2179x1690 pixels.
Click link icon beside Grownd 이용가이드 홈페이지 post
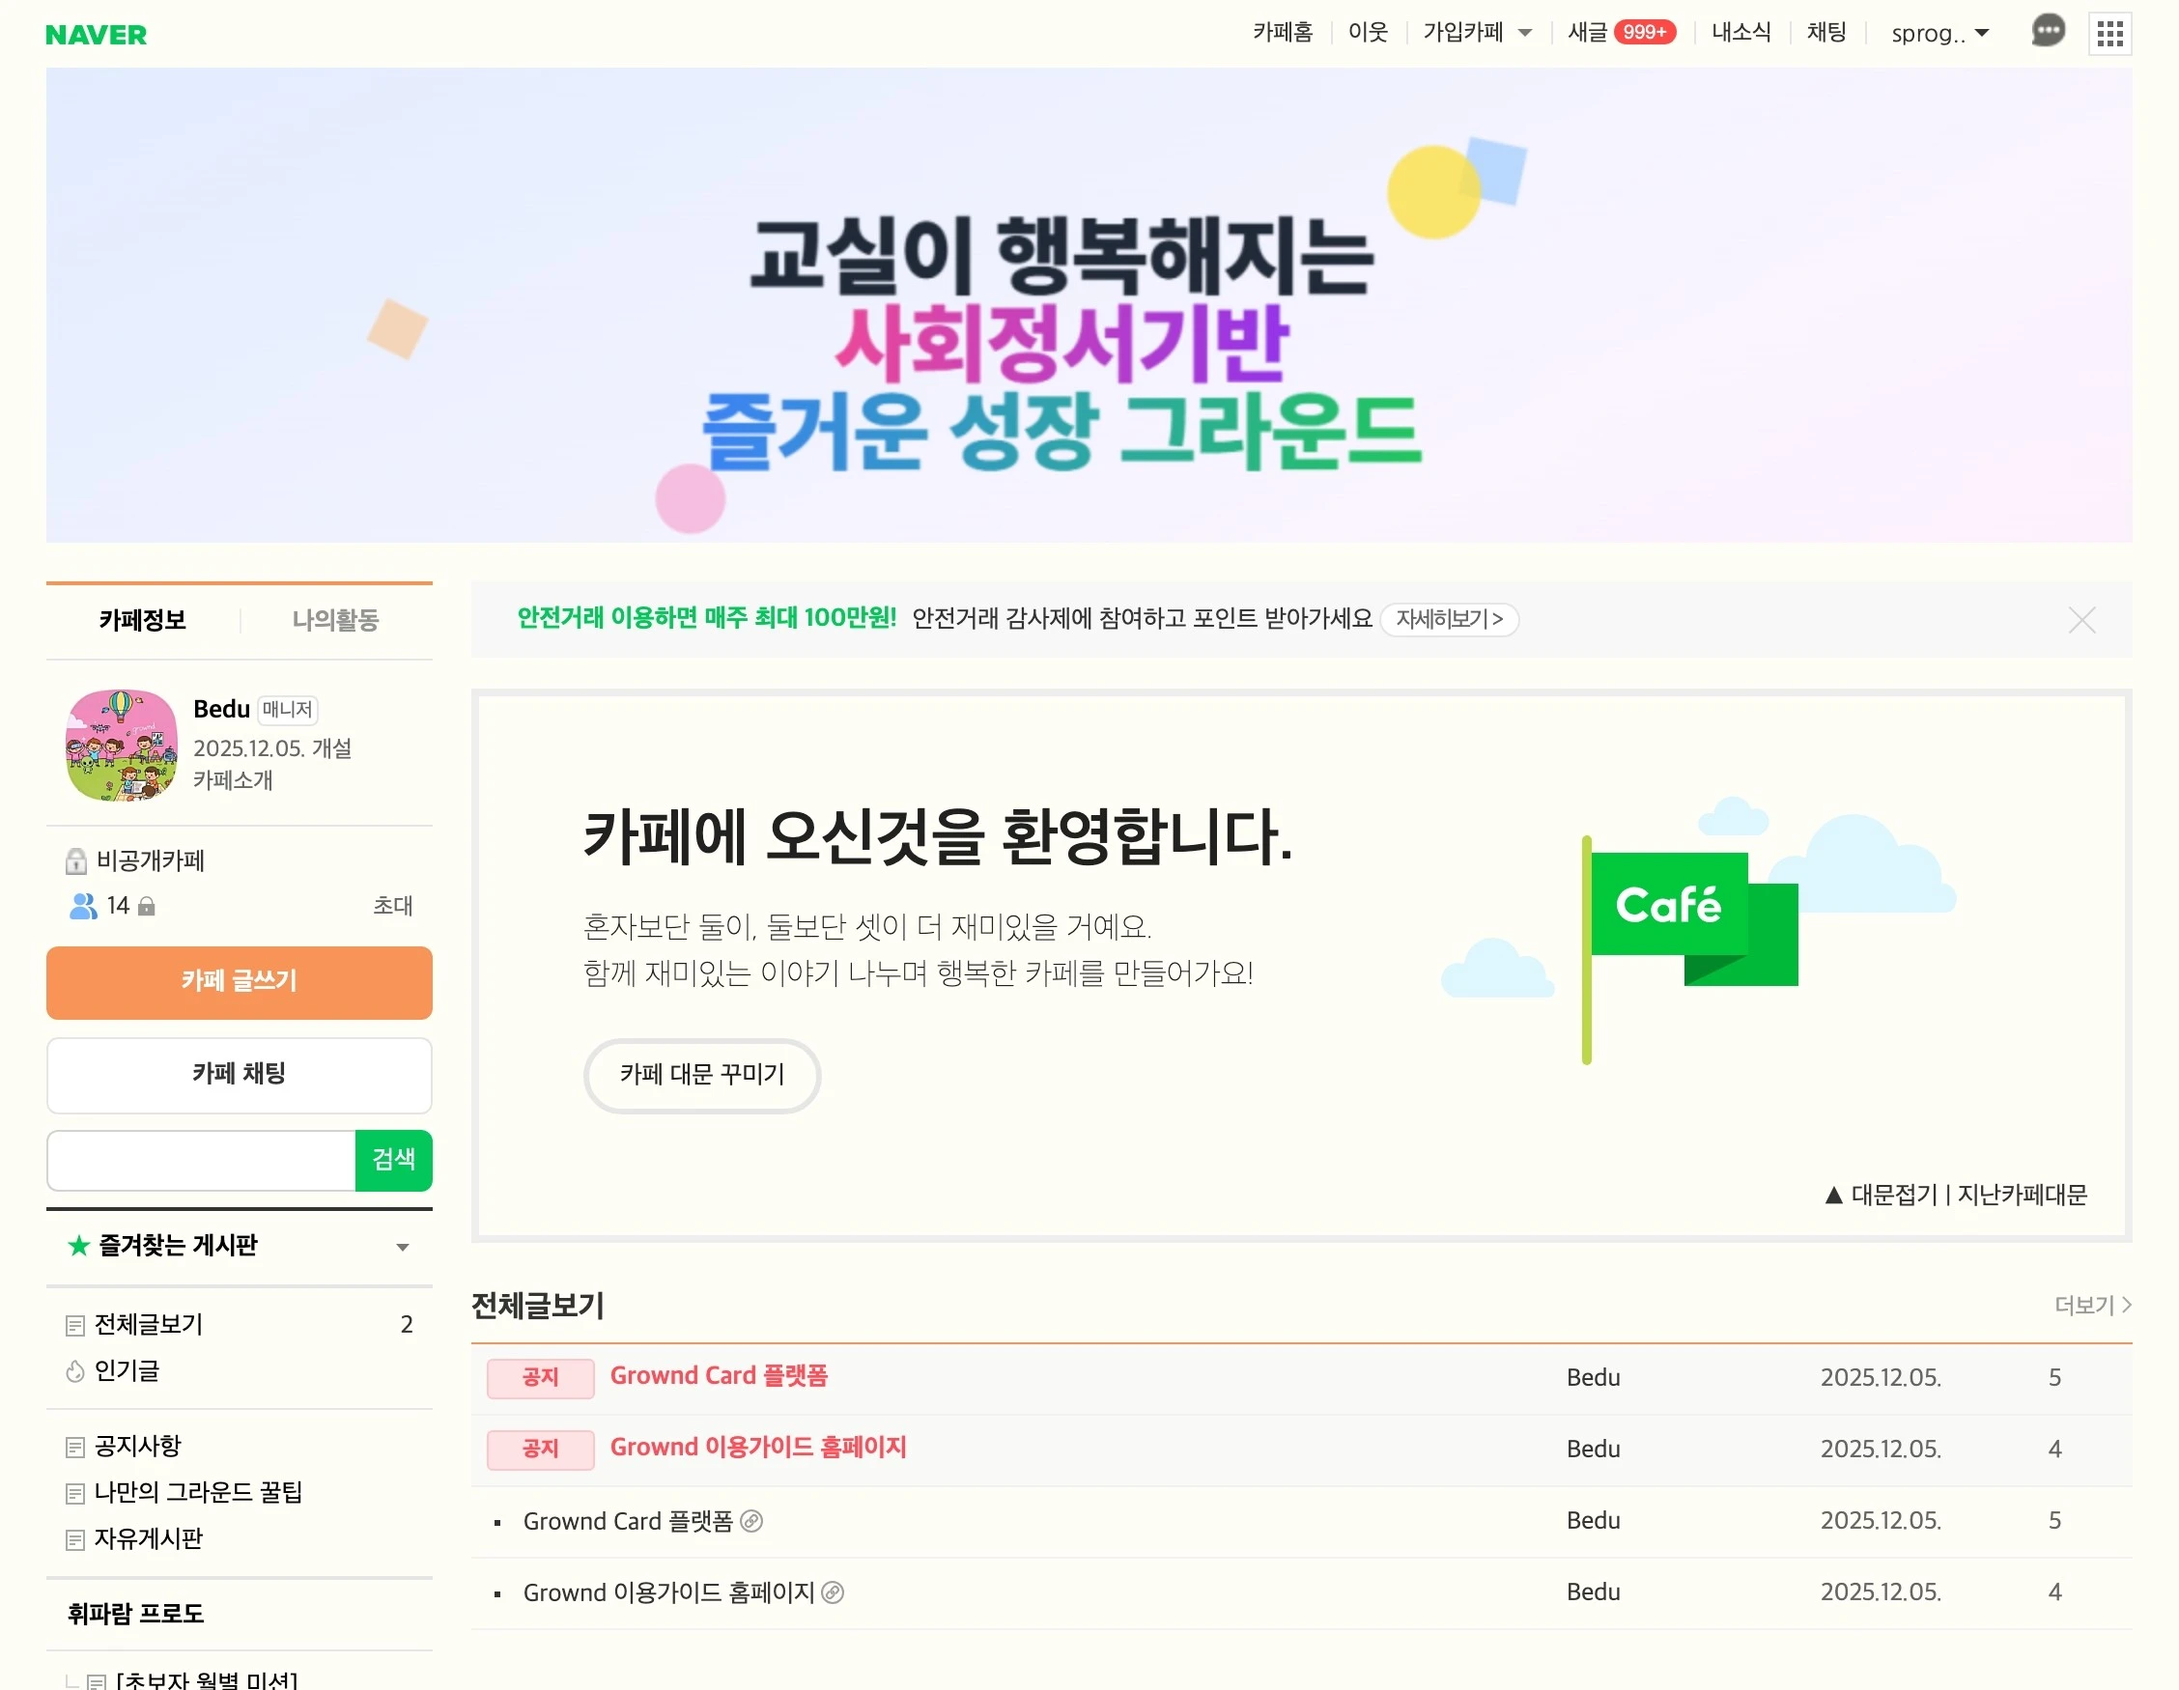834,1593
